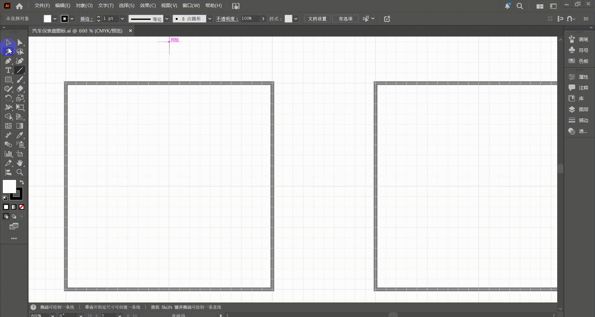
Task: Enable Draw Behind mode
Action: pyautogui.click(x=14, y=216)
